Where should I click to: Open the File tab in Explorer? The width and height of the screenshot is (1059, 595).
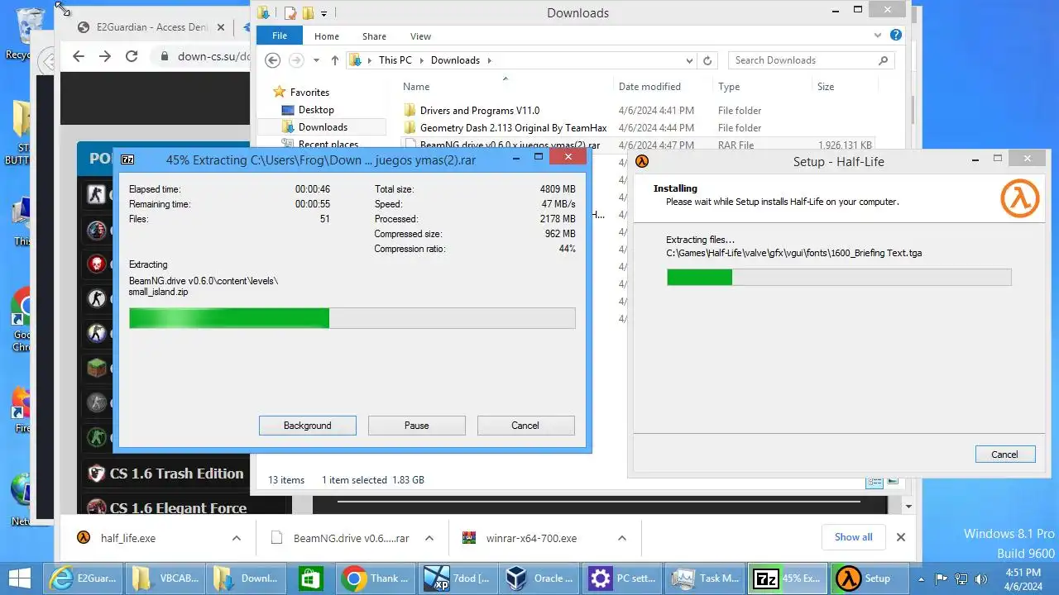click(280, 36)
